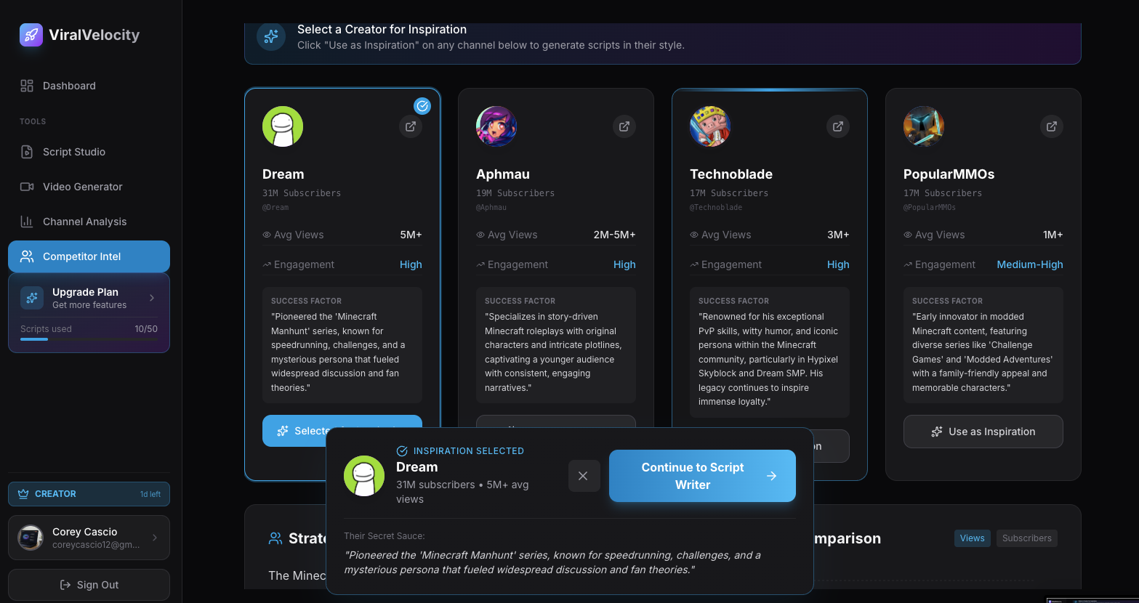
Task: Open Technoblade's channel via external link icon
Action: 837,126
